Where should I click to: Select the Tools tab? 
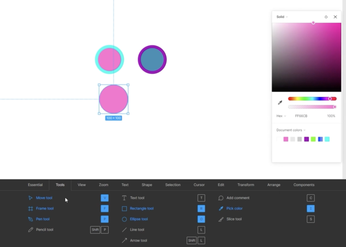coord(60,185)
